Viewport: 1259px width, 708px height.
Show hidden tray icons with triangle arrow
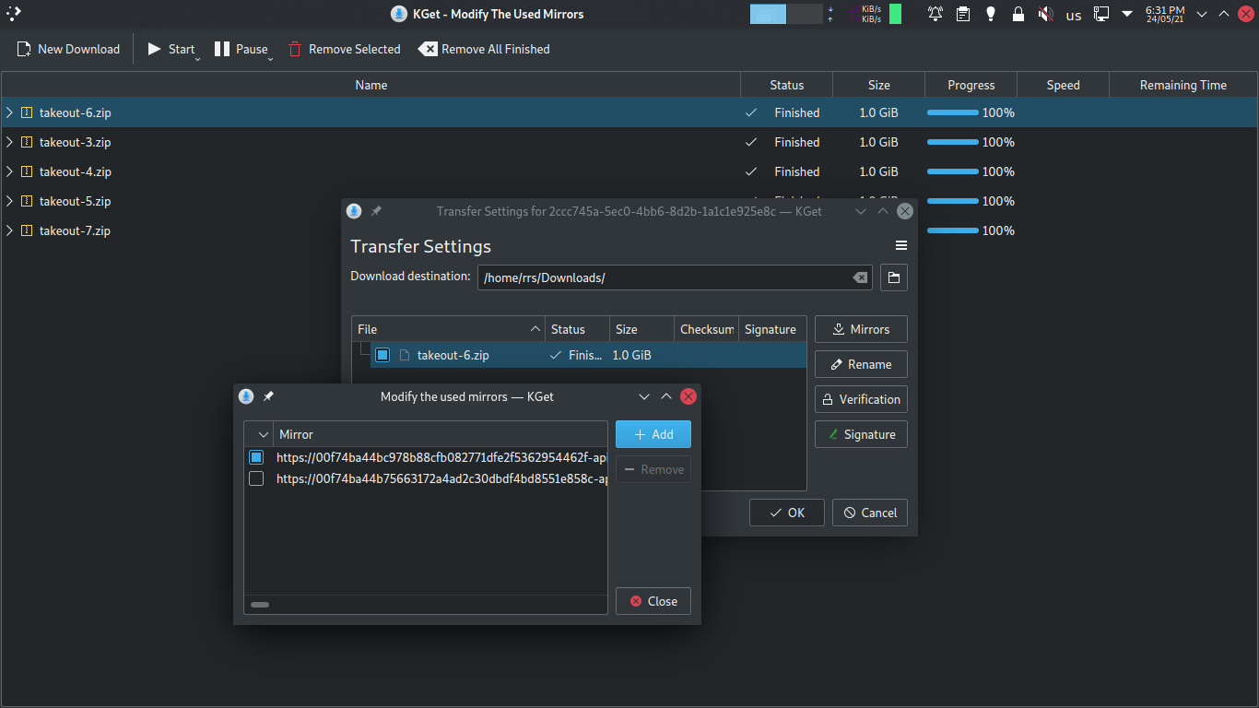[x=1127, y=14]
